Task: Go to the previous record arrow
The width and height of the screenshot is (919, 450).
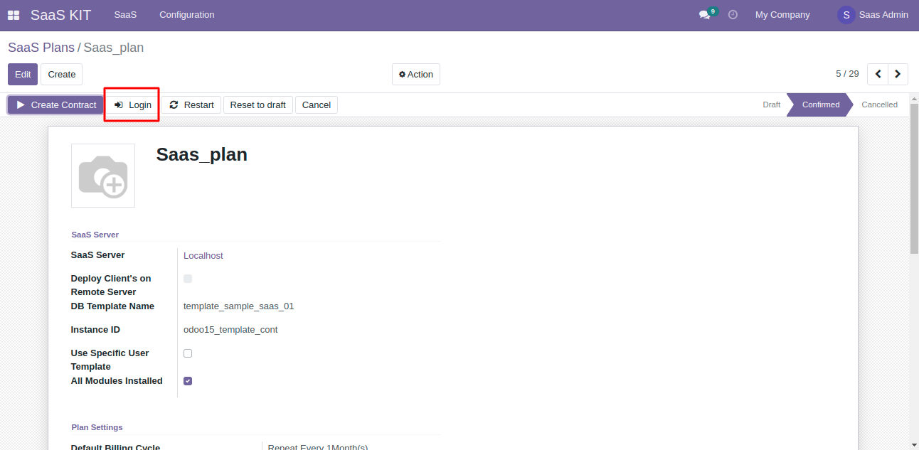Action: coord(878,74)
